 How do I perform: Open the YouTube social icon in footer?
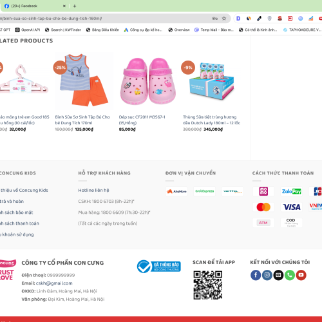pyautogui.click(x=301, y=275)
